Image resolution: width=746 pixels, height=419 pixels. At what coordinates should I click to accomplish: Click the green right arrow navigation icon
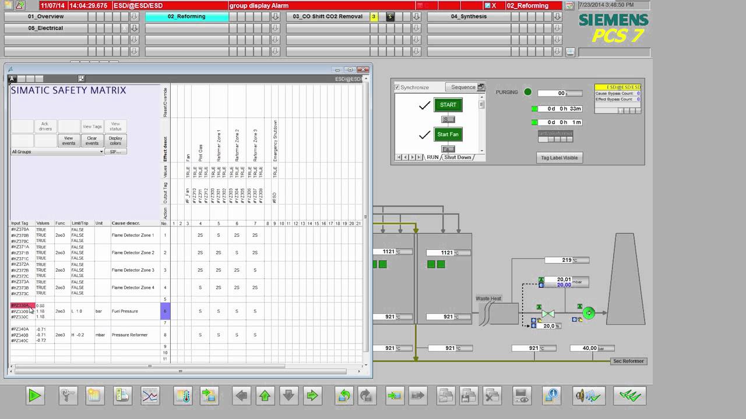click(312, 396)
